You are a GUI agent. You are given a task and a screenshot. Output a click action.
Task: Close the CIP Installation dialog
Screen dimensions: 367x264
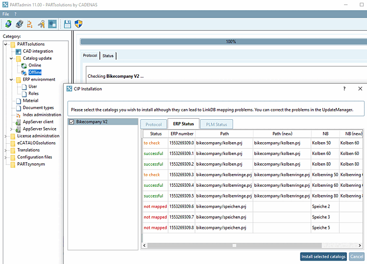tap(360, 88)
